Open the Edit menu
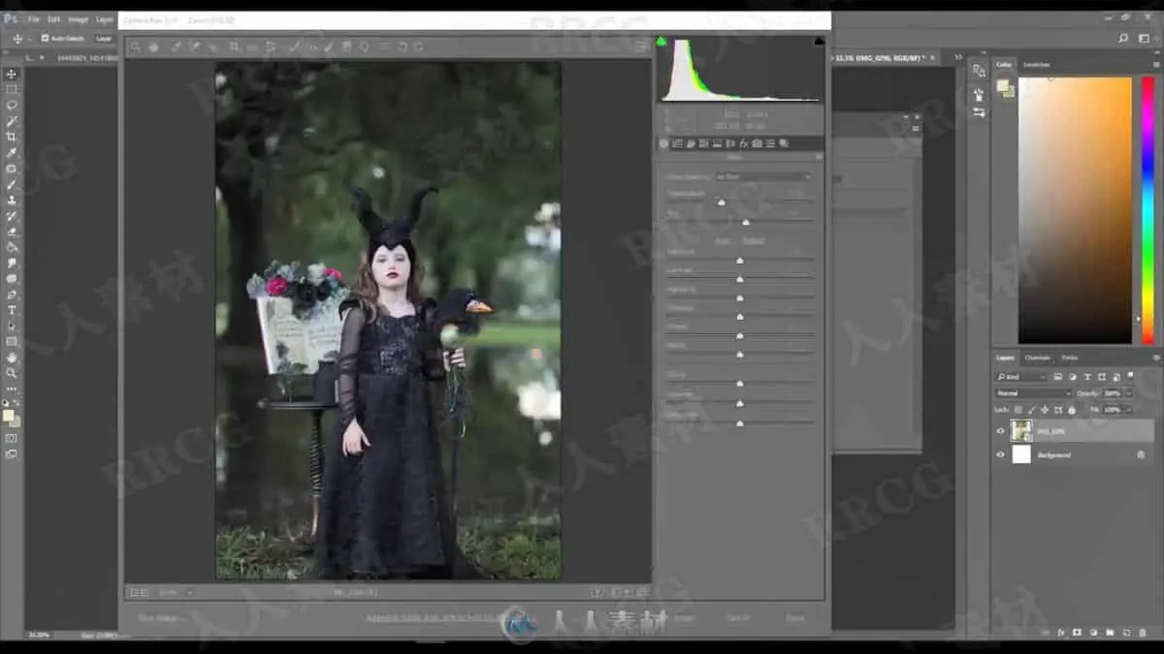 click(x=53, y=19)
